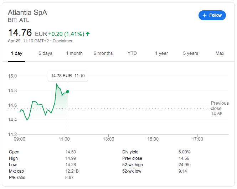Select the YTD range tab
The width and height of the screenshot is (237, 189).
coord(132,53)
